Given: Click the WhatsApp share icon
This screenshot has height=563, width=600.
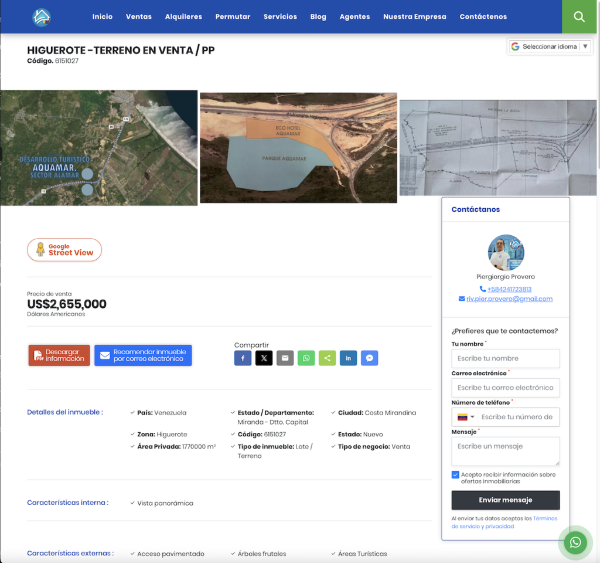Looking at the screenshot, I should 306,358.
